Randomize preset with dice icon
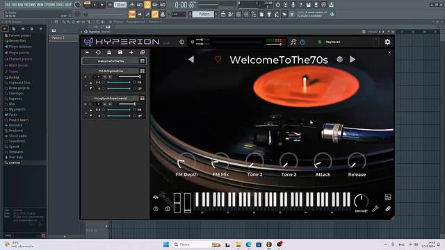Screen dimensions: 445x250 [x=339, y=59]
